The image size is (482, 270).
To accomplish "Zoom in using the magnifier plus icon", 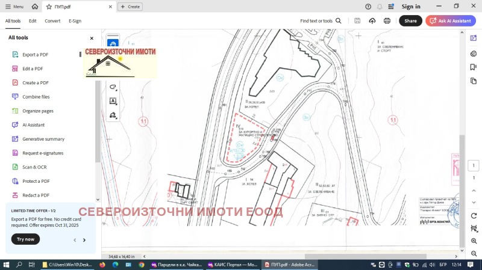I will (474, 241).
